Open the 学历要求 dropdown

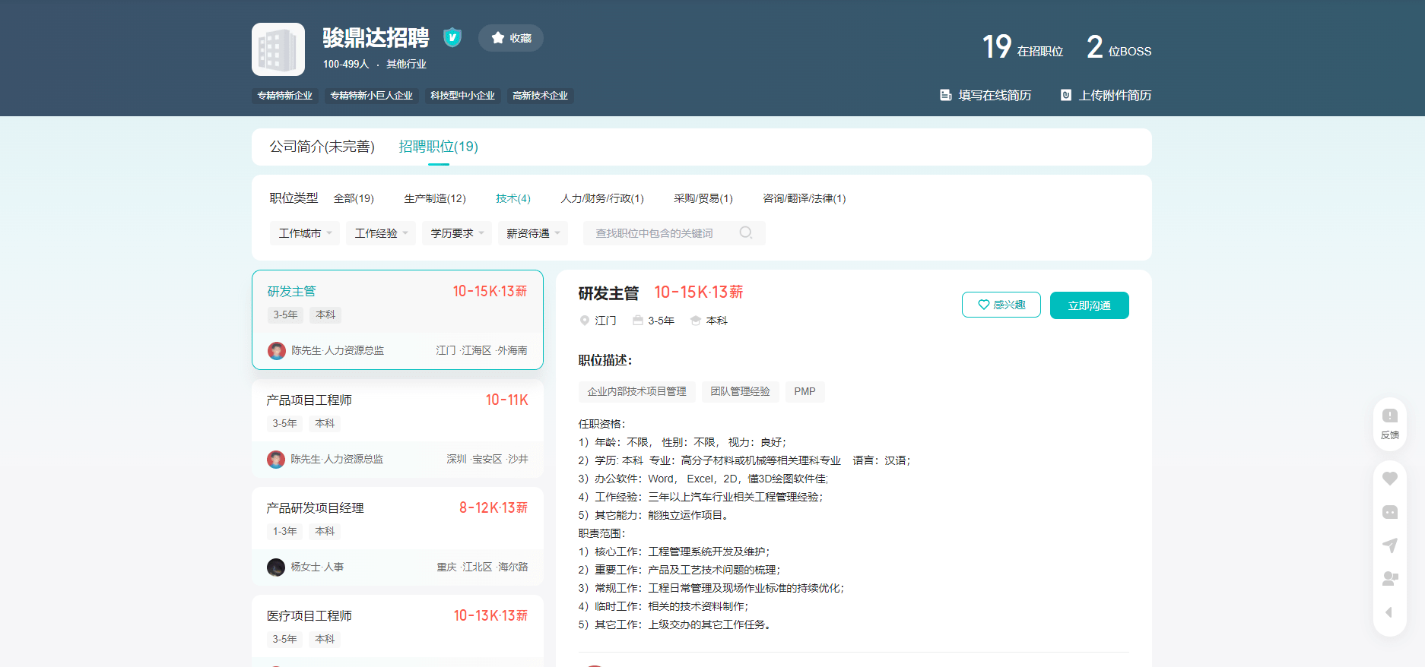click(x=457, y=233)
